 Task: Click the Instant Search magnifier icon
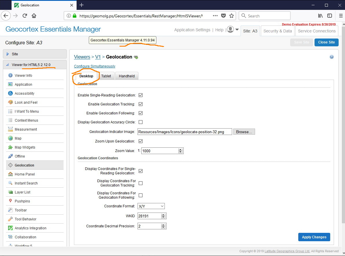tap(10, 183)
